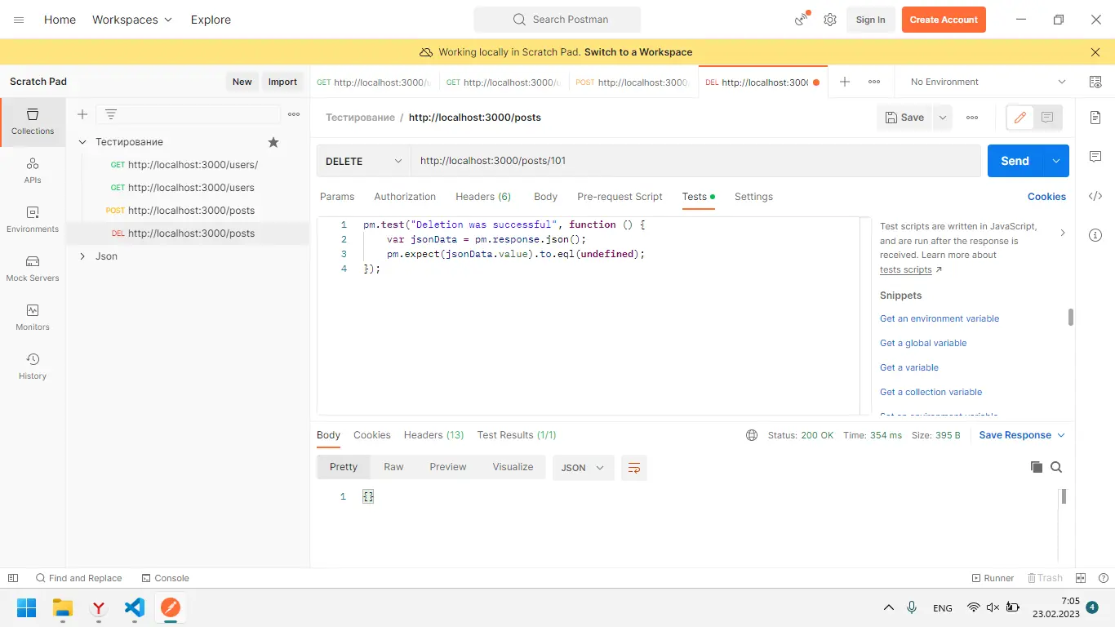Image resolution: width=1115 pixels, height=627 pixels.
Task: Click the Create Account button
Action: (x=944, y=20)
